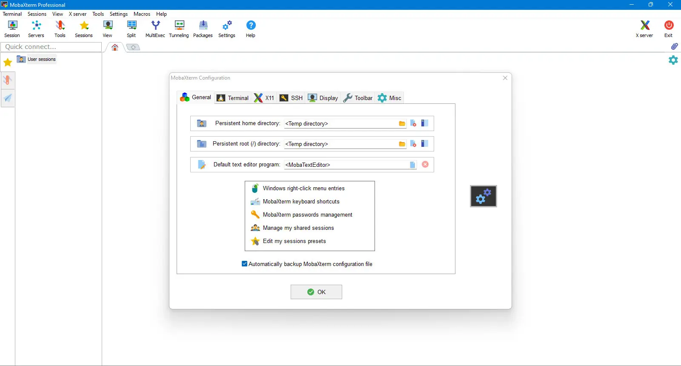The height and width of the screenshot is (366, 681).
Task: Reset Persistent home directory to default
Action: pos(413,123)
